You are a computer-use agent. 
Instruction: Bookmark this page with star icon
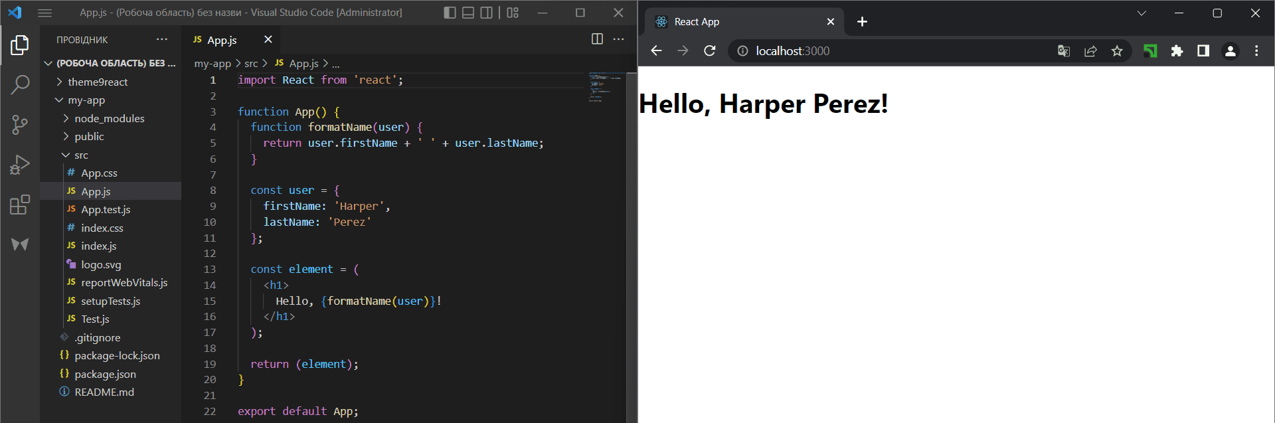pos(1117,51)
